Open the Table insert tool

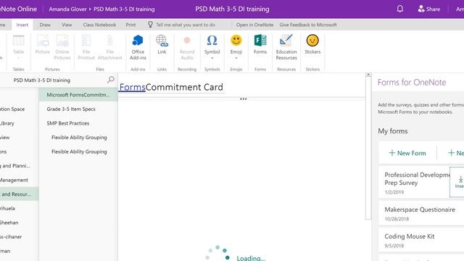[18, 47]
